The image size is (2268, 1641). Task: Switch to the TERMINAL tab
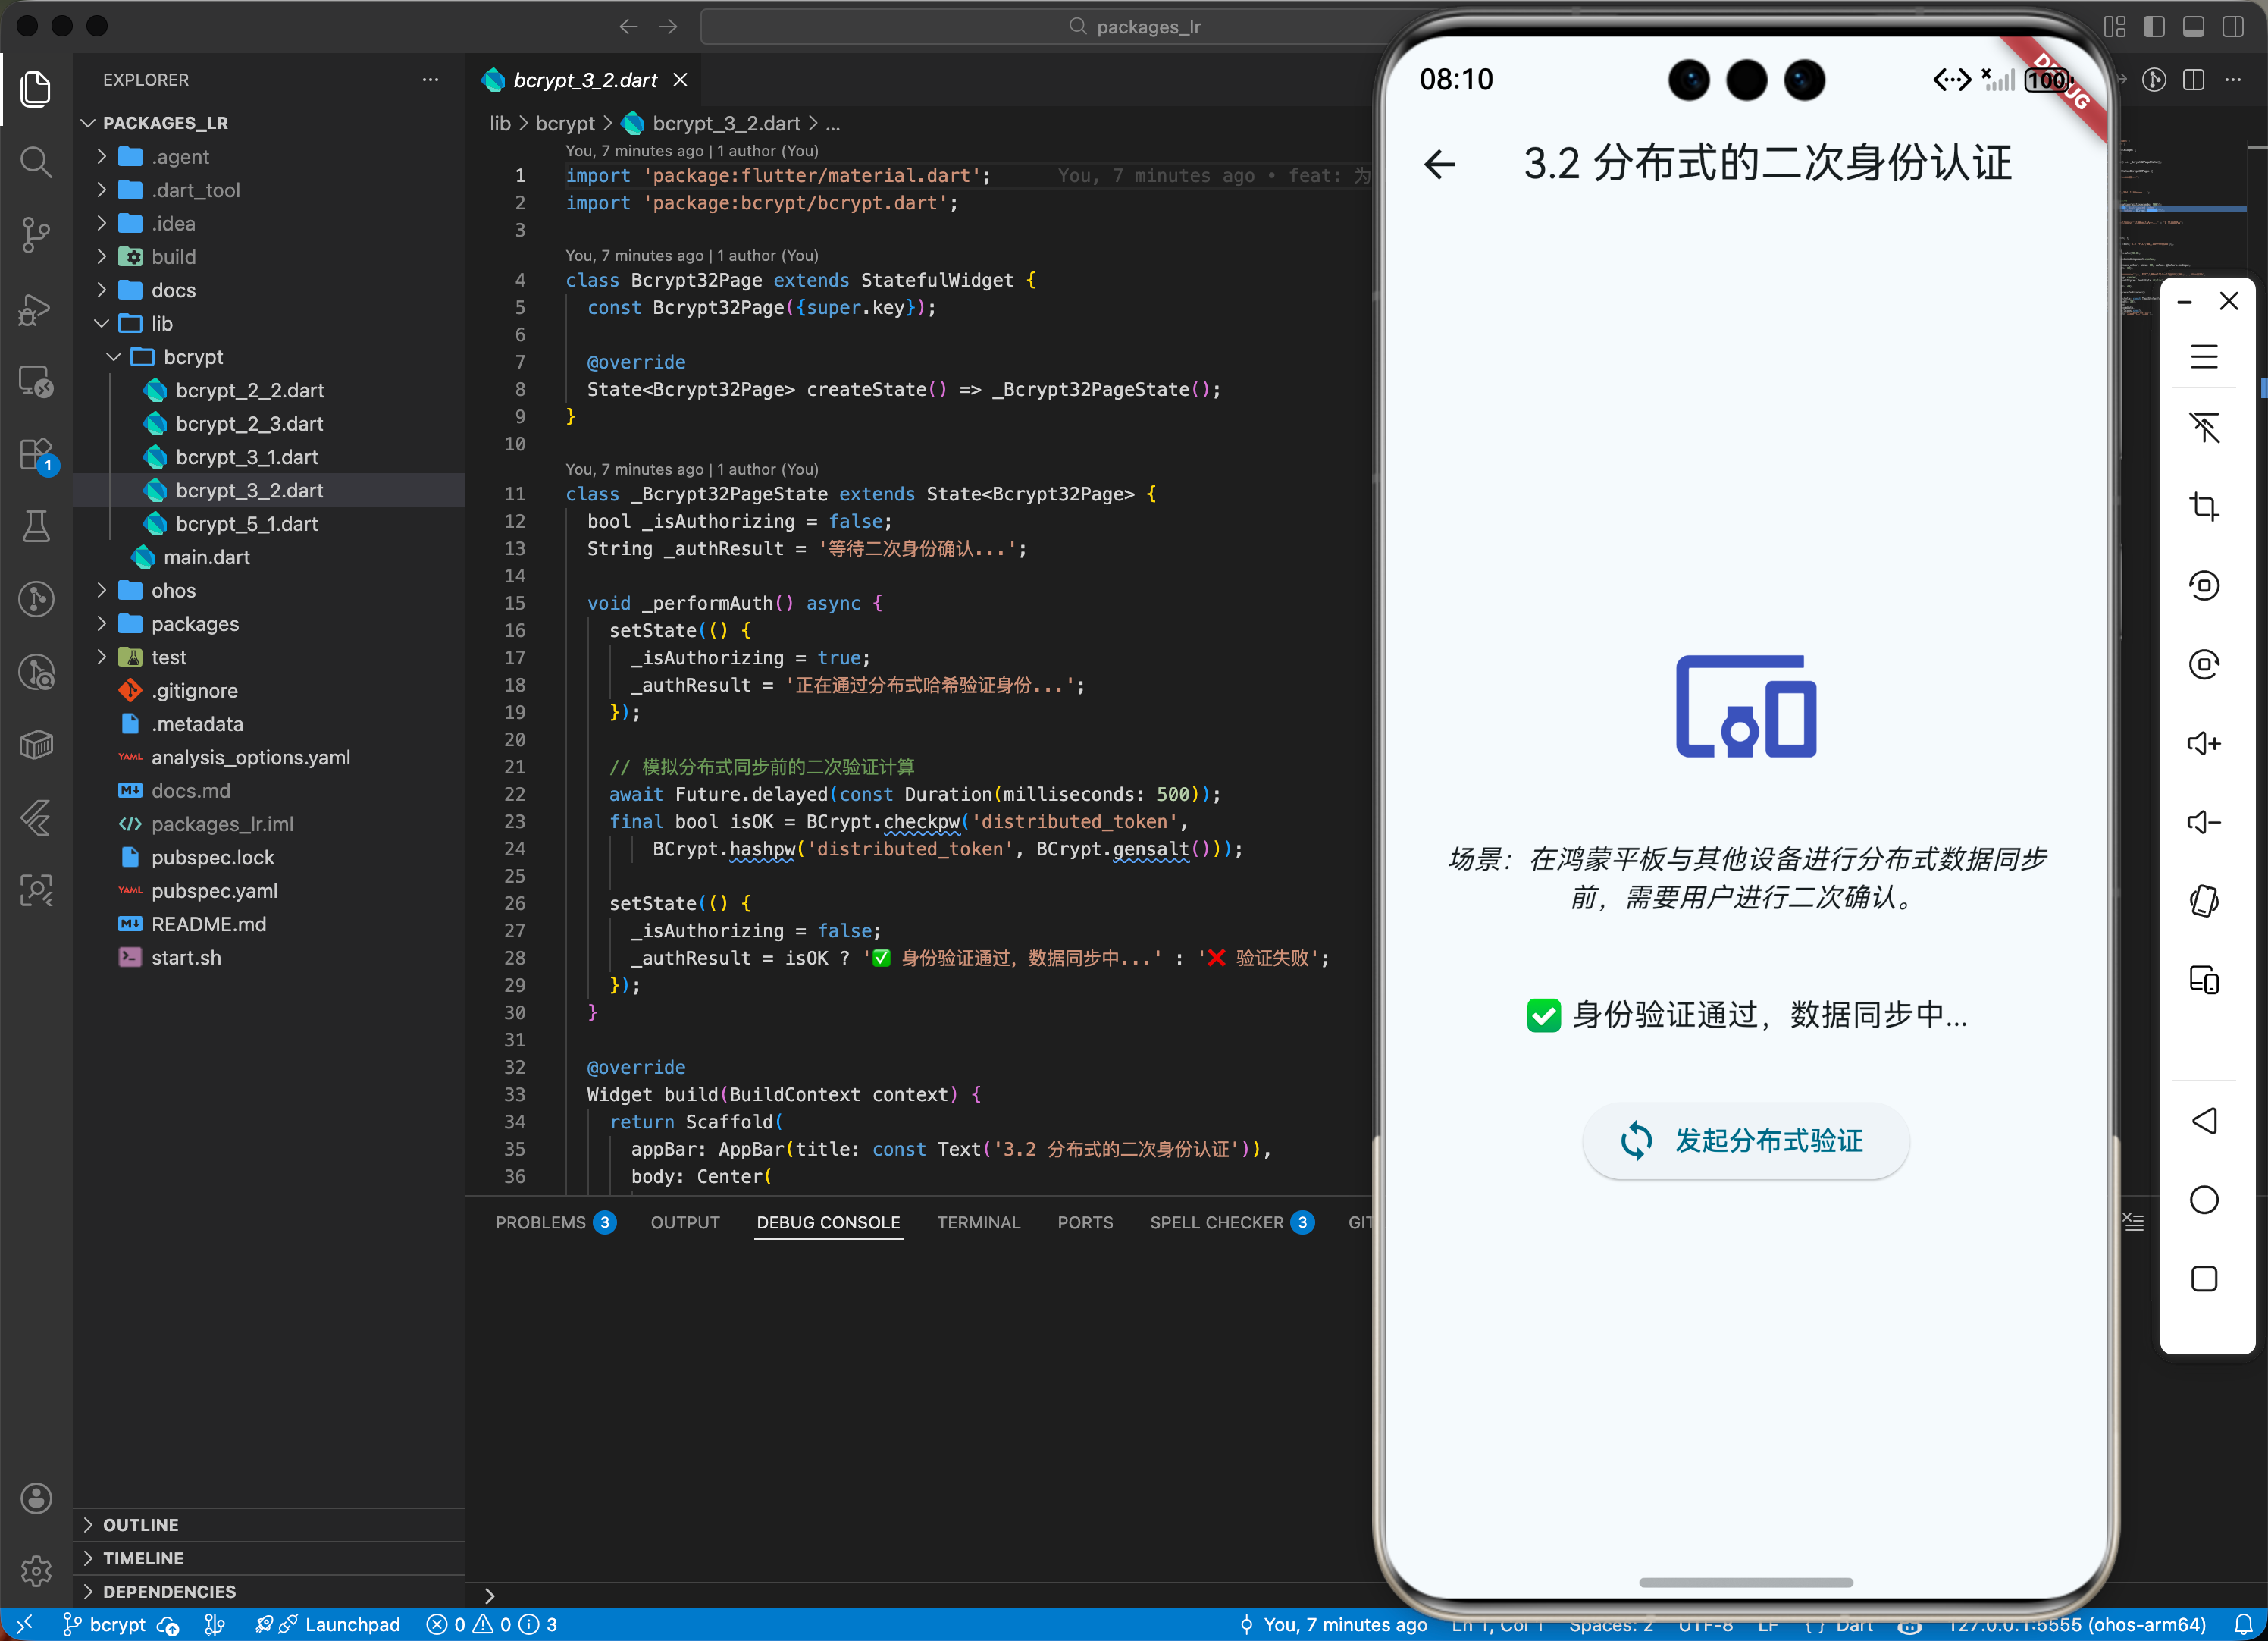point(979,1222)
